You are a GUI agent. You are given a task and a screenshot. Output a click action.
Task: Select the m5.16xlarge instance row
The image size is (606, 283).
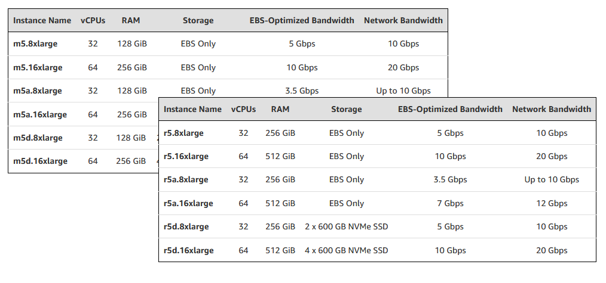228,67
